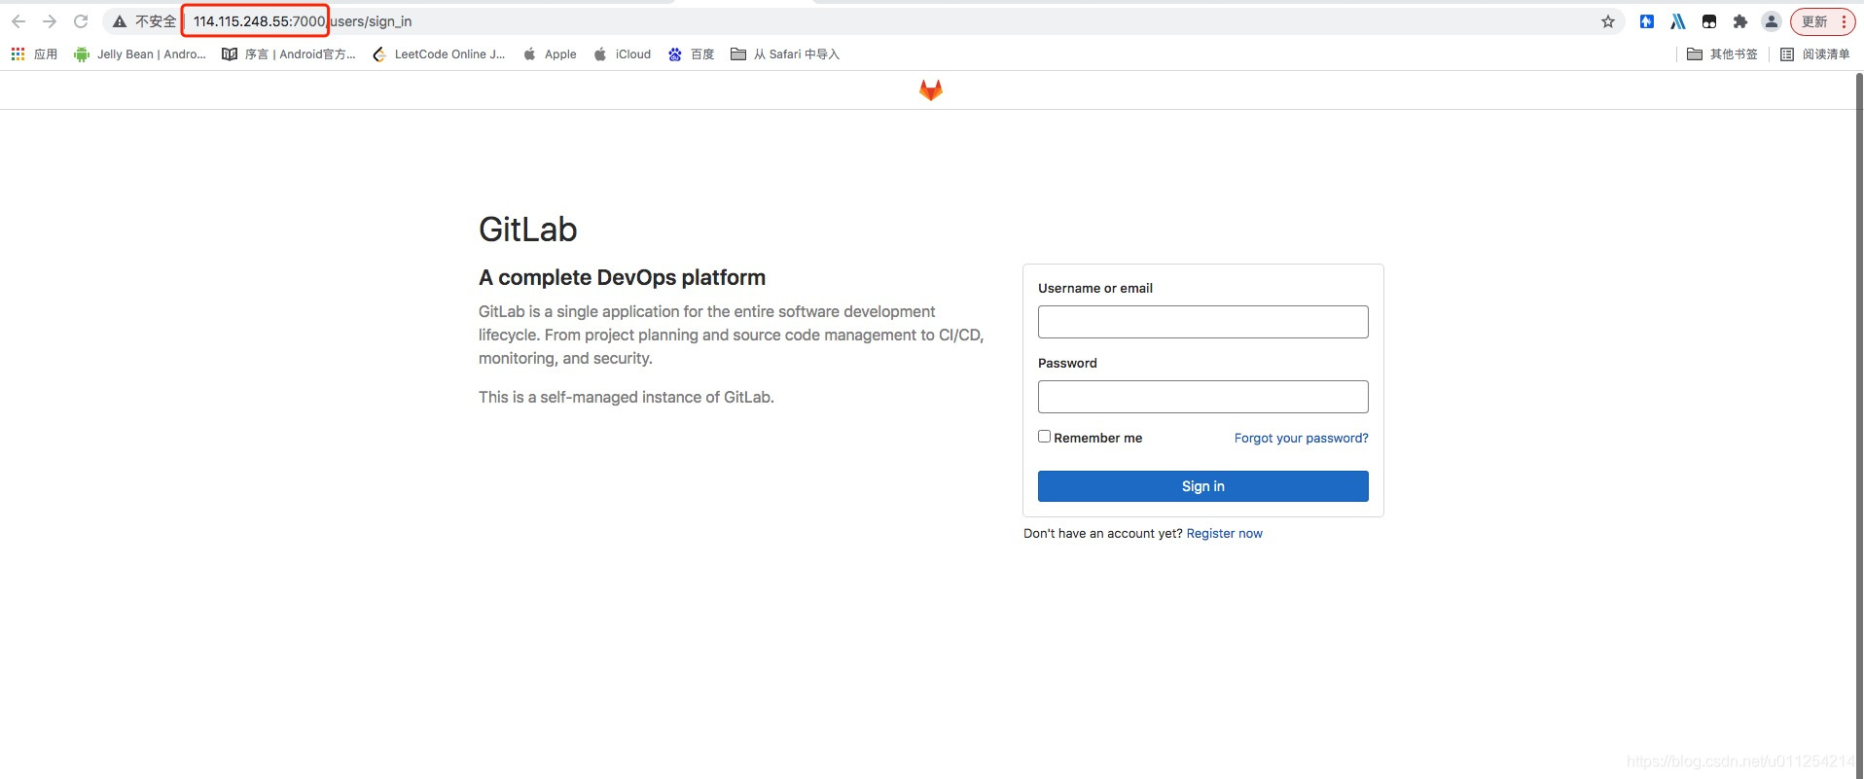Open the blue extension icon in toolbar
The image size is (1864, 779).
[1647, 21]
